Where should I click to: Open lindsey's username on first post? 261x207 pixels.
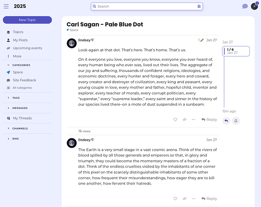pos(85,40)
